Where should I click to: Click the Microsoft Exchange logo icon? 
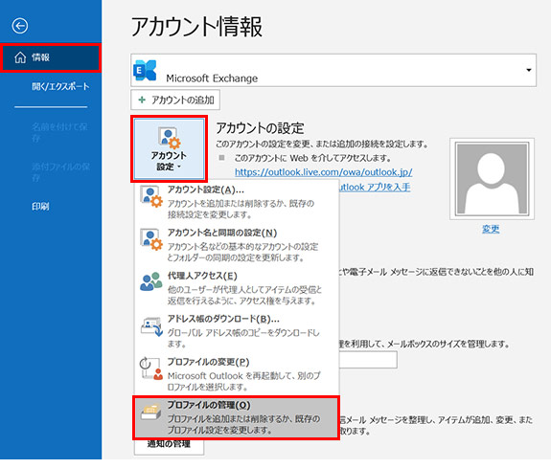[145, 70]
